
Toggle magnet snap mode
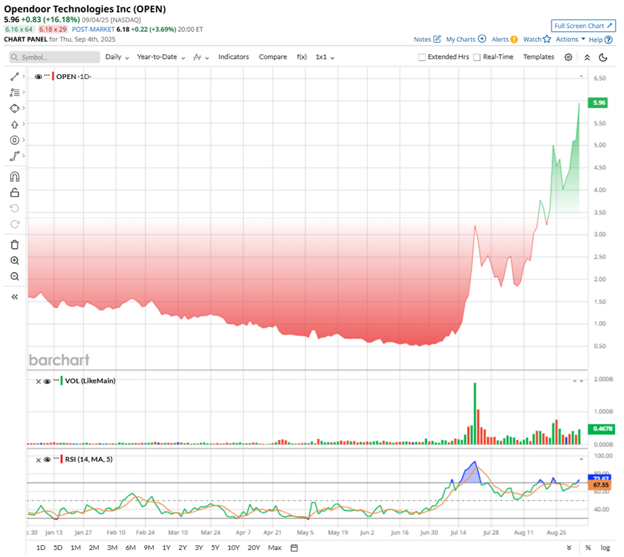coord(15,177)
